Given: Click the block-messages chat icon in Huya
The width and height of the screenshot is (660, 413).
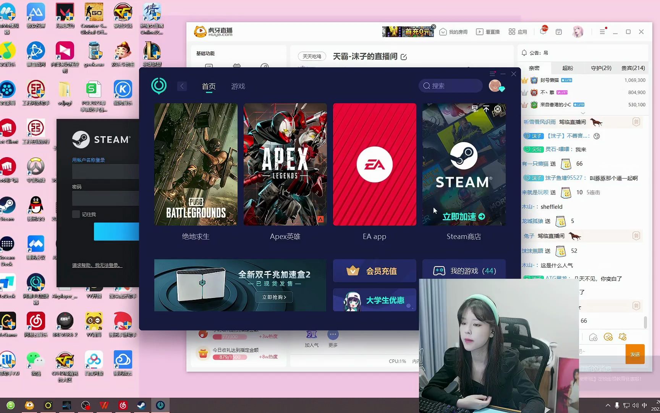Looking at the screenshot, I should pyautogui.click(x=608, y=337).
